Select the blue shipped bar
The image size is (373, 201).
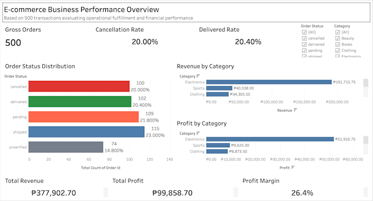tap(86, 132)
